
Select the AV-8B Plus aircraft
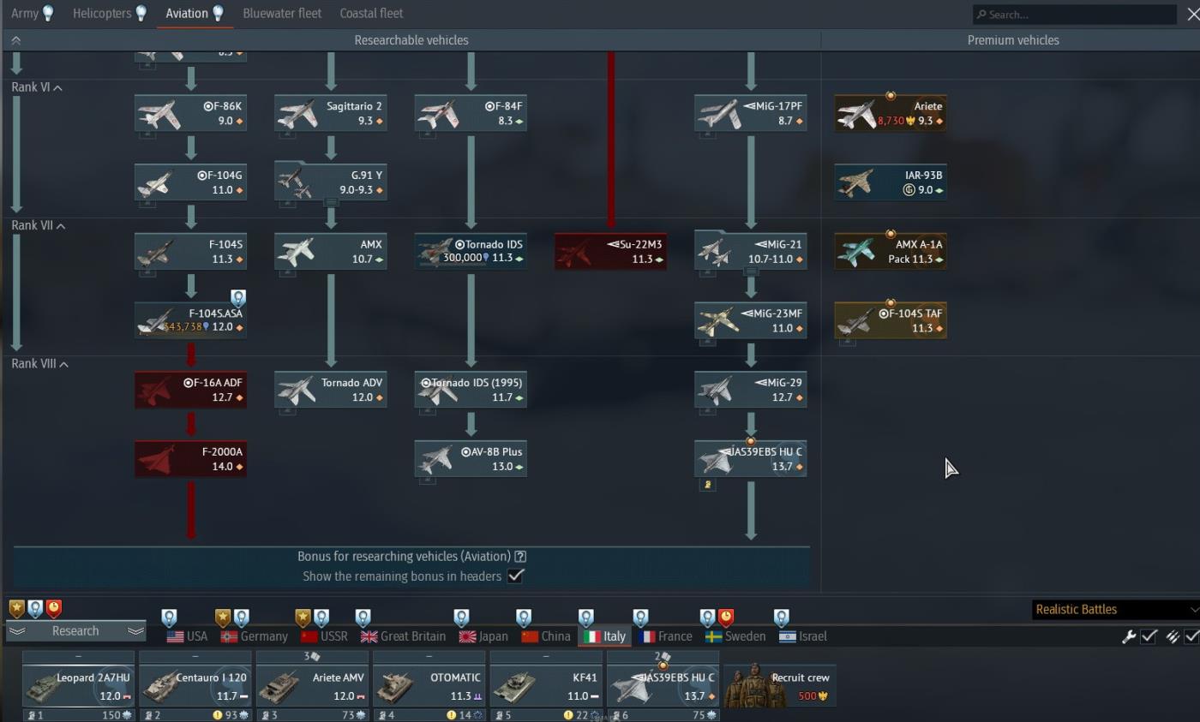coord(471,459)
